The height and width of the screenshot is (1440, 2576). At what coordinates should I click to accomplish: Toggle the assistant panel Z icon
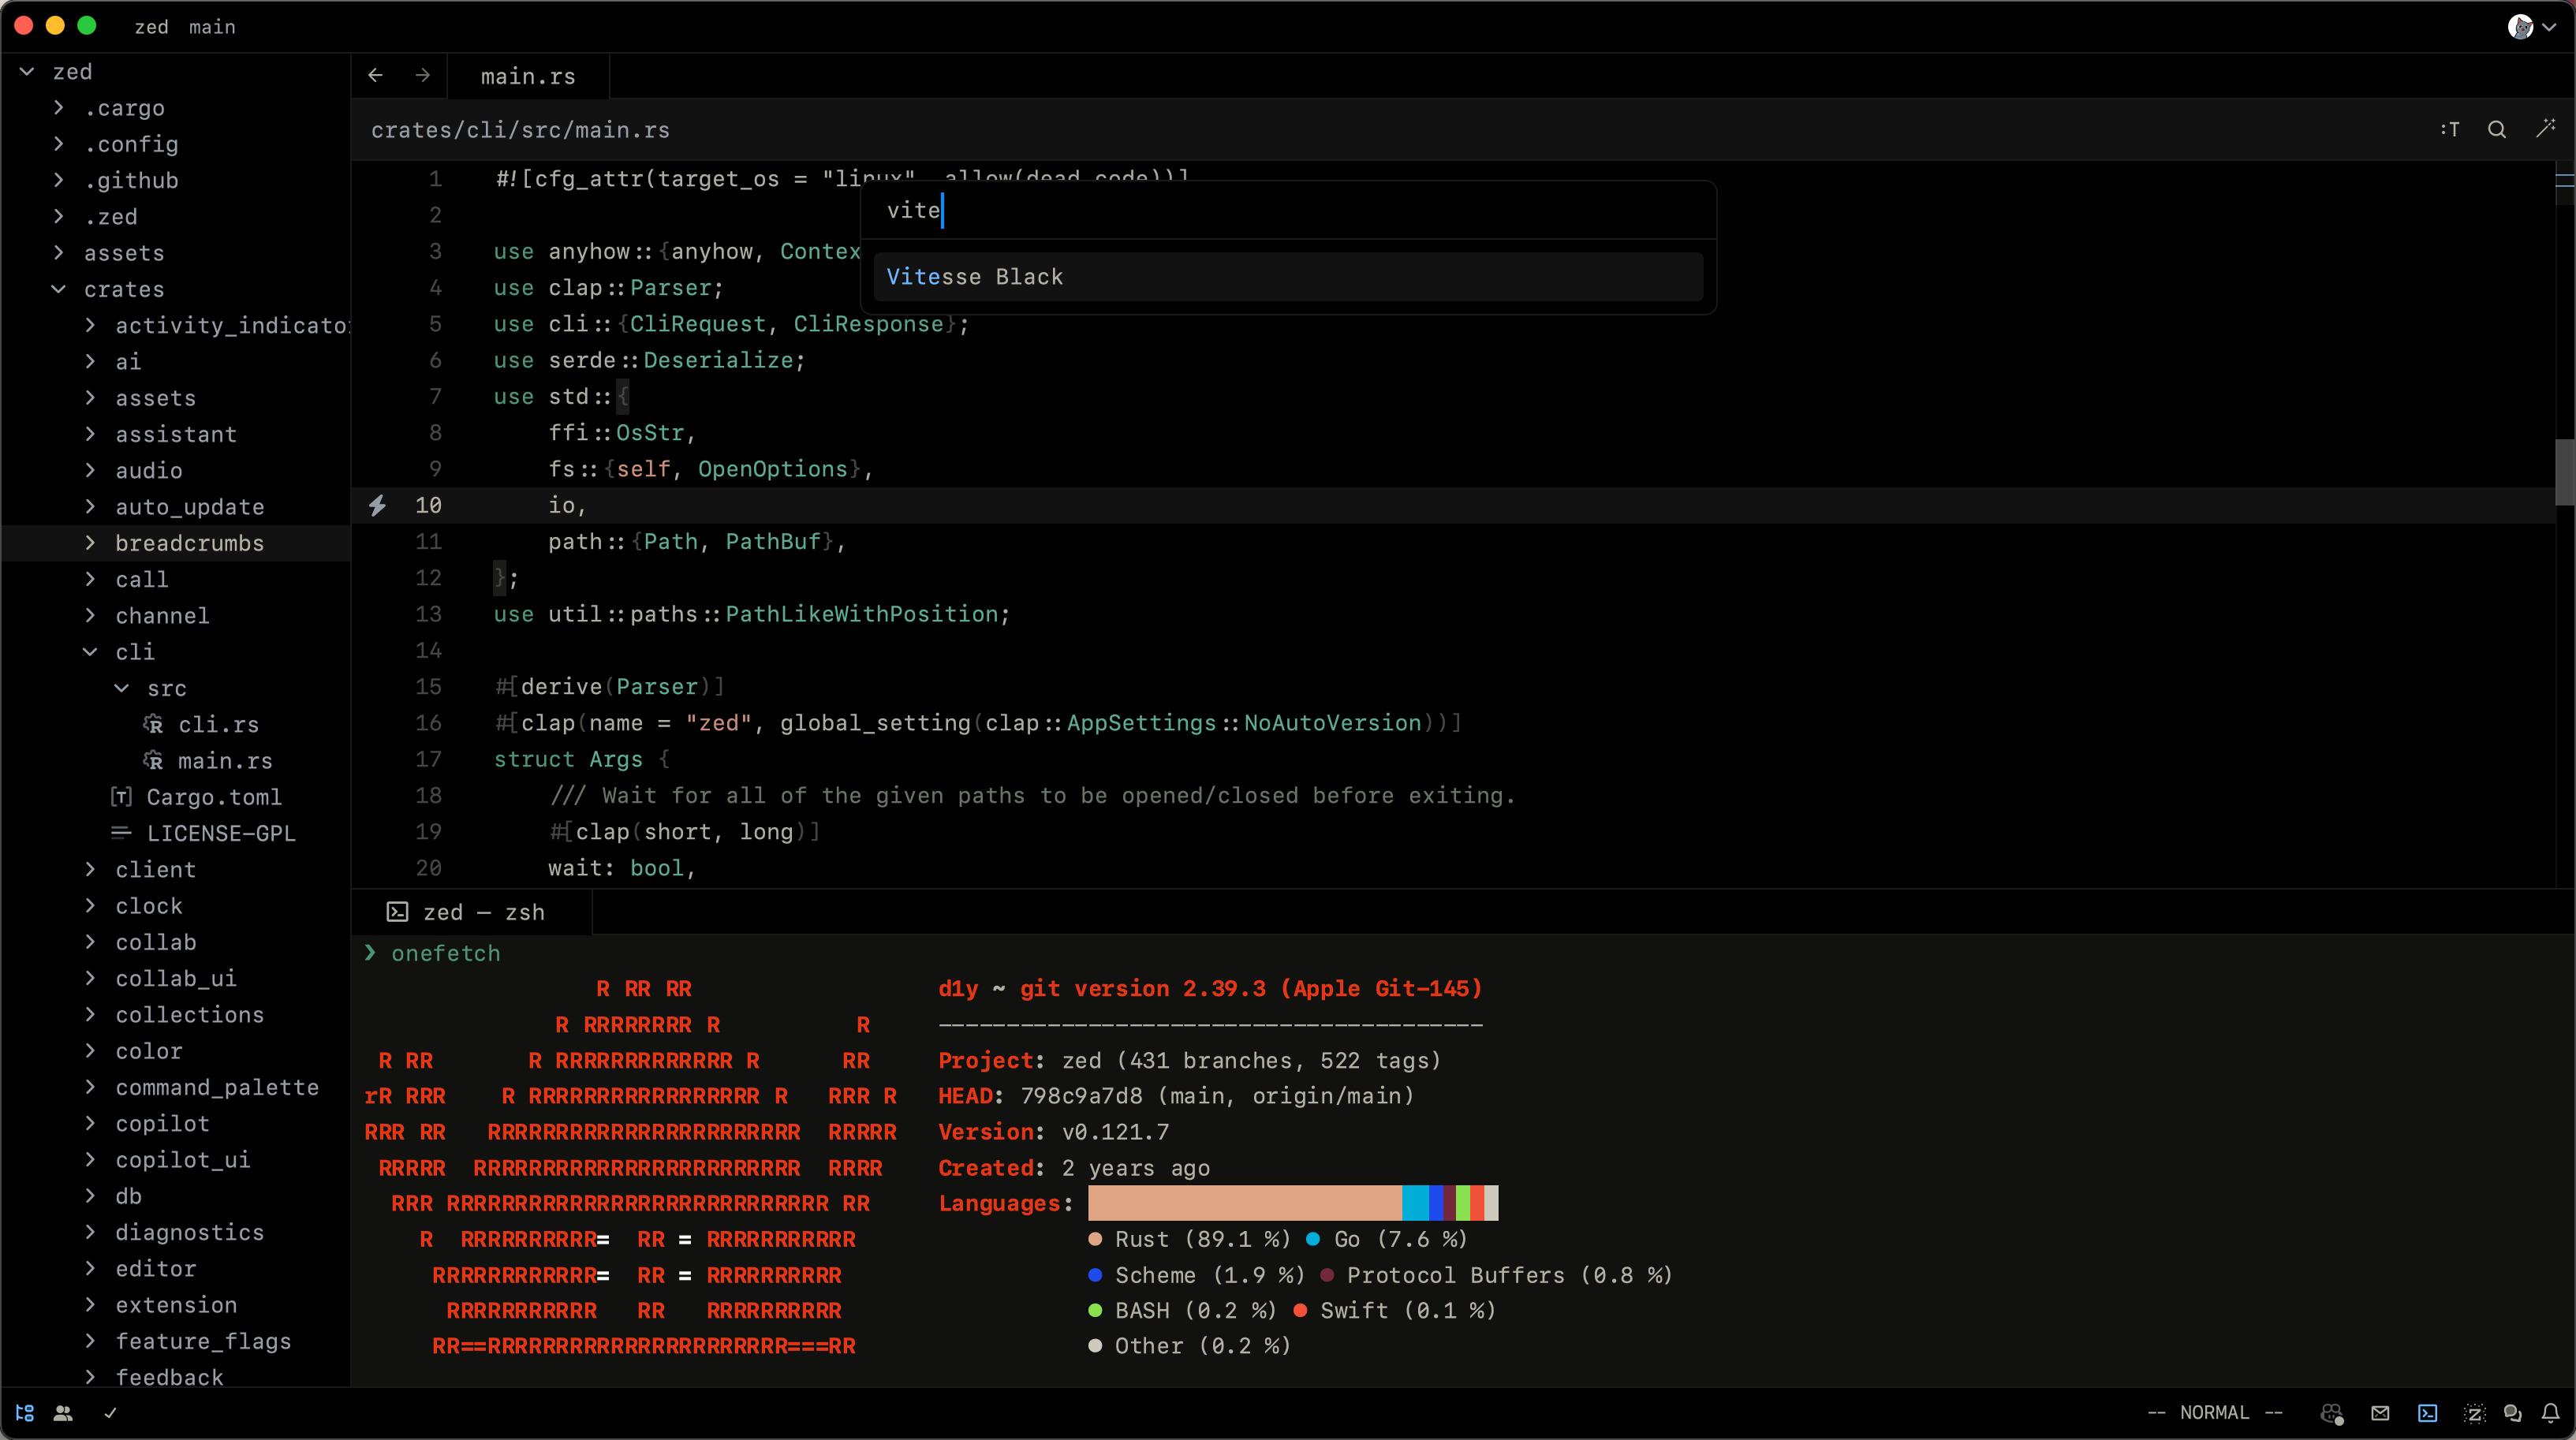(2474, 1413)
